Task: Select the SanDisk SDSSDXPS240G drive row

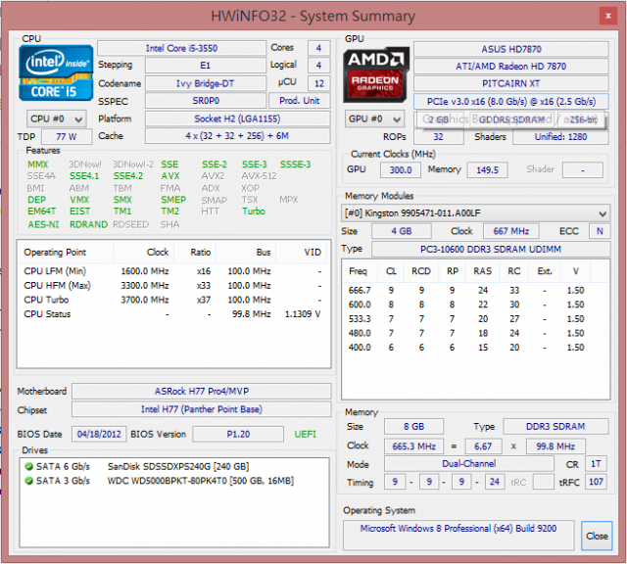Action: [x=174, y=466]
